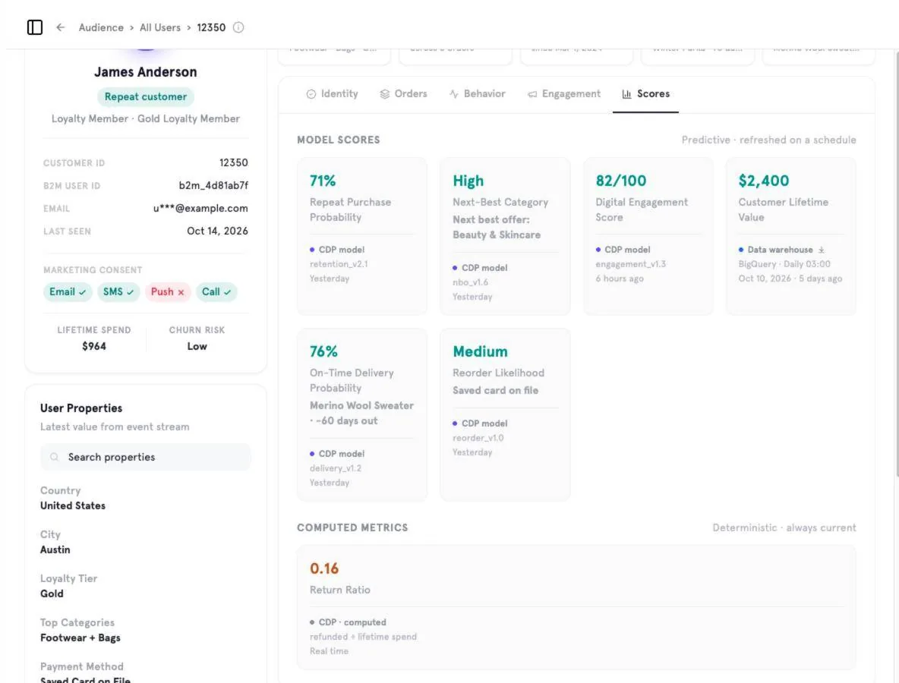Screen dimensions: 899x683
Task: Open the Reorder Likelihood card
Action: click(504, 415)
